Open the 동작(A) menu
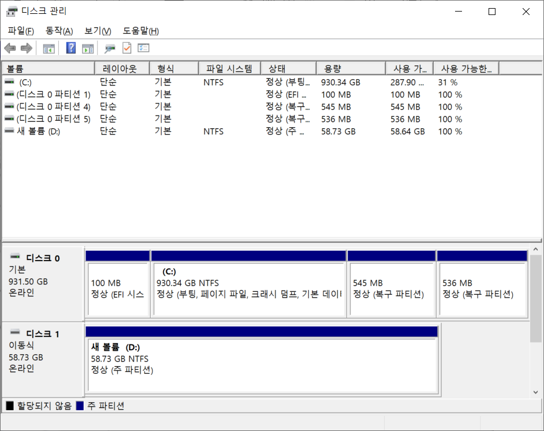Viewport: 544px width, 431px height. [59, 31]
